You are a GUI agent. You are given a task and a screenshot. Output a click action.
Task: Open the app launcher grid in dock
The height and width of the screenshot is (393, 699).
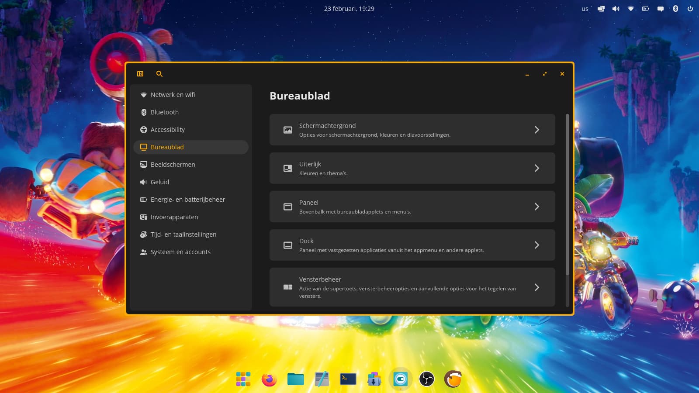tap(243, 379)
